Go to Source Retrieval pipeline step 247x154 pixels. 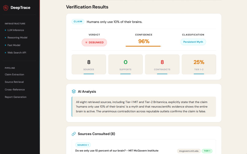14,82
